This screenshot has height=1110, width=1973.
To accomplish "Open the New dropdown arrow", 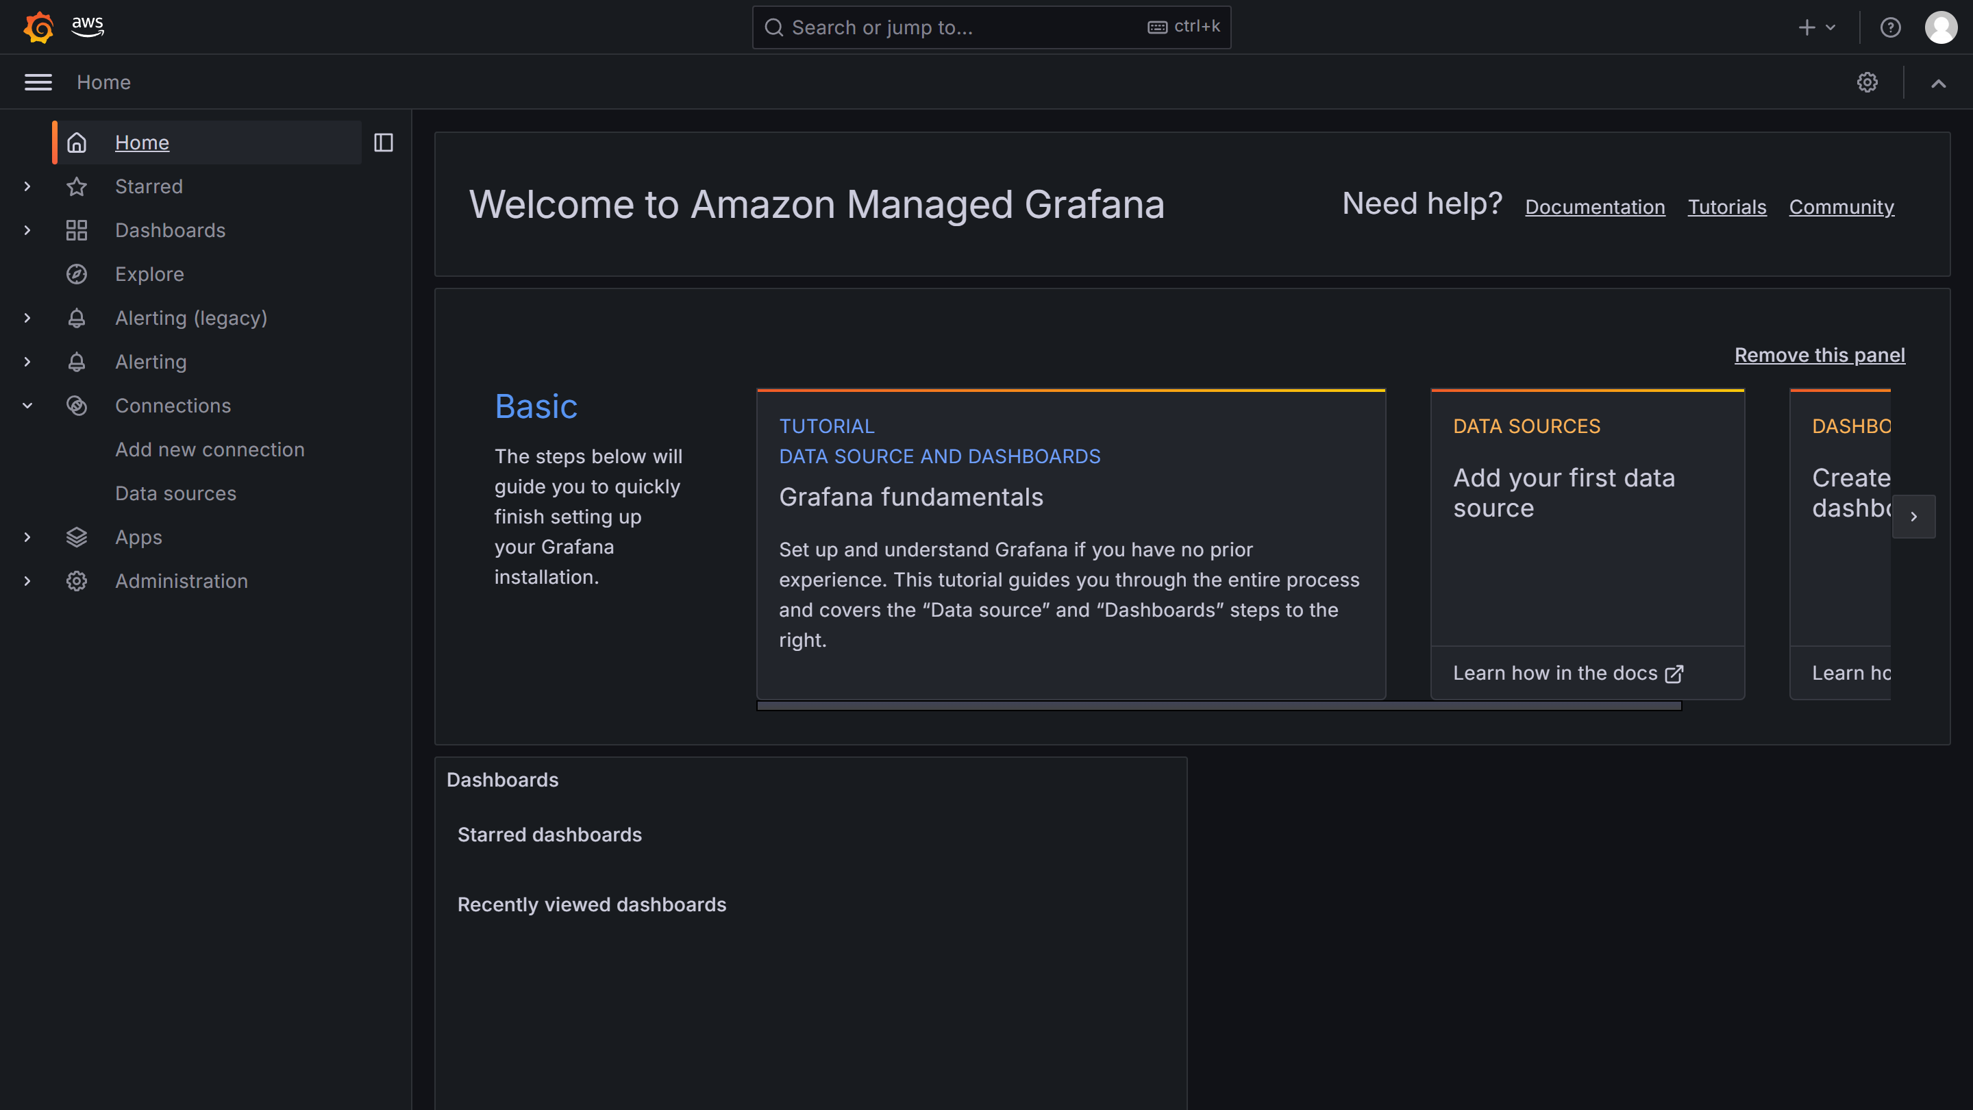I will tap(1831, 27).
